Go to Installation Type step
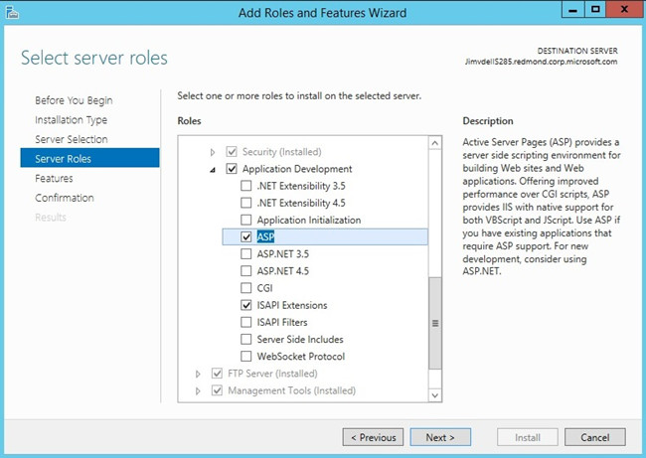 point(71,120)
